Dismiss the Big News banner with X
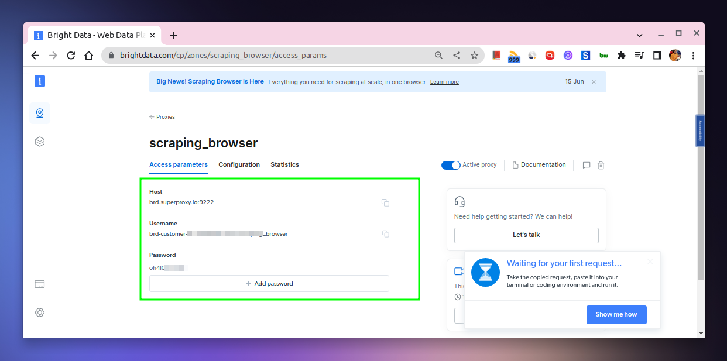 [594, 82]
